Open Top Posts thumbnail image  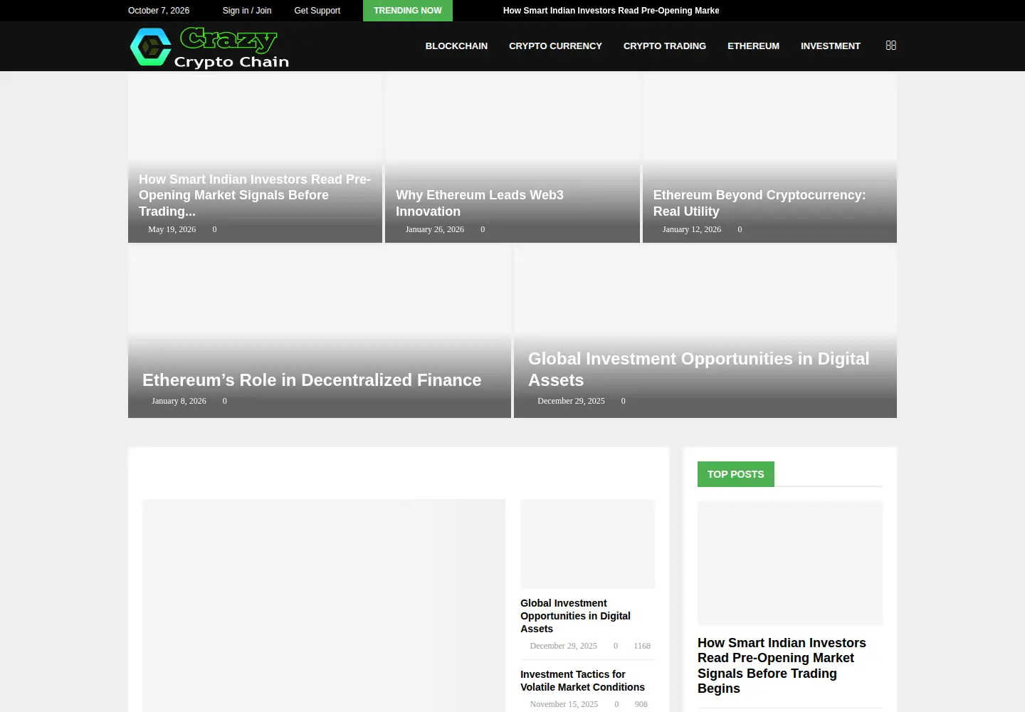click(790, 563)
